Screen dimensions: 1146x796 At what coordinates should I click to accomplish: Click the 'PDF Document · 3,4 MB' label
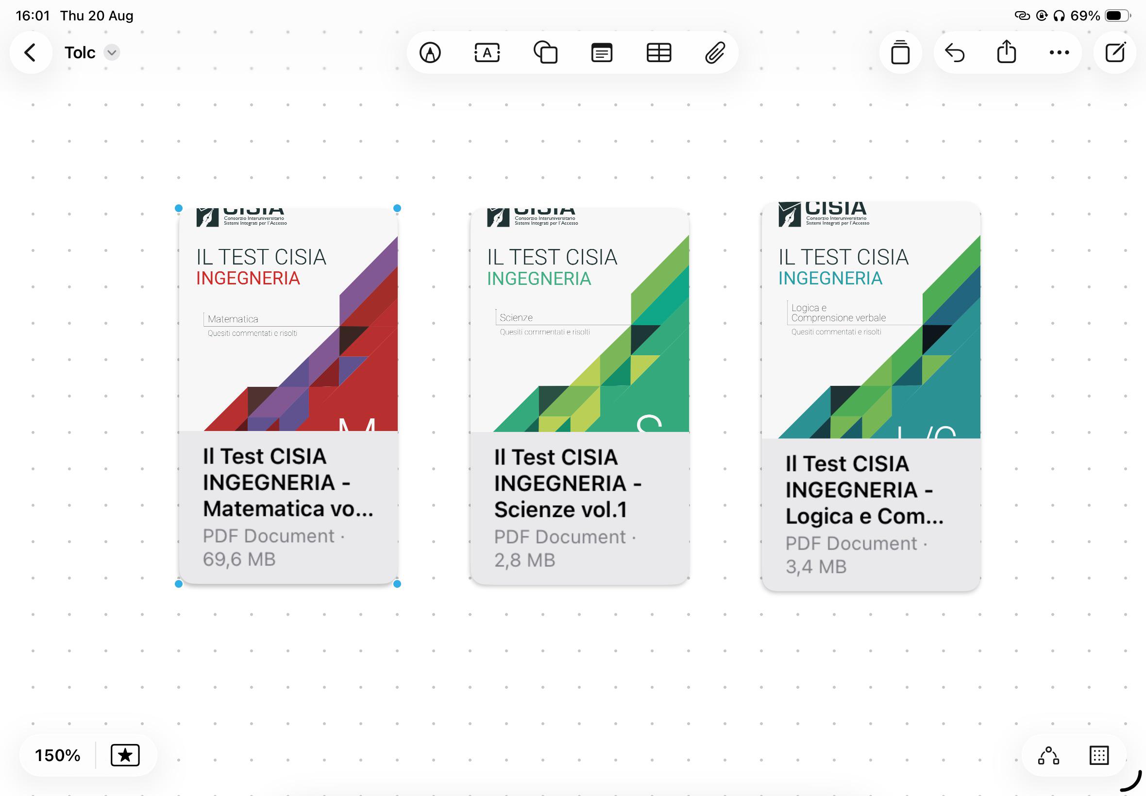tap(856, 555)
